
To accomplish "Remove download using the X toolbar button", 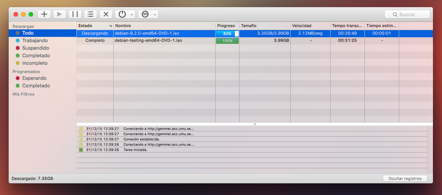I will pyautogui.click(x=106, y=14).
